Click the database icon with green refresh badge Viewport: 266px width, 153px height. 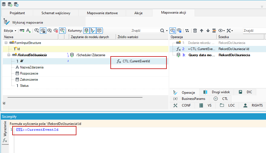(x=10, y=4)
